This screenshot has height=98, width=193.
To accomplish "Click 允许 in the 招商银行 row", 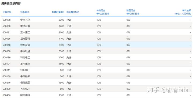I will [69, 39].
